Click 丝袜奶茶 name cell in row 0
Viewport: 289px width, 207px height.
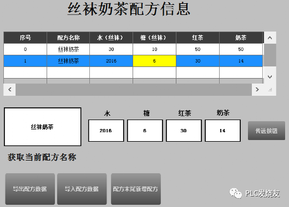click(68, 49)
